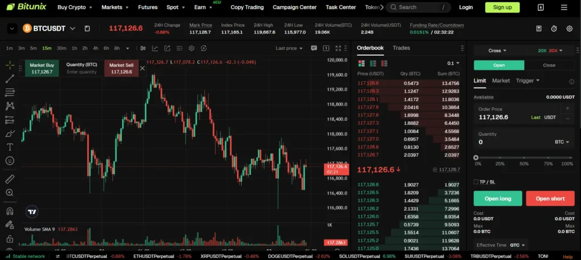581x260 pixels.
Task: Open the GTC Effective Time dropdown
Action: tap(517, 245)
